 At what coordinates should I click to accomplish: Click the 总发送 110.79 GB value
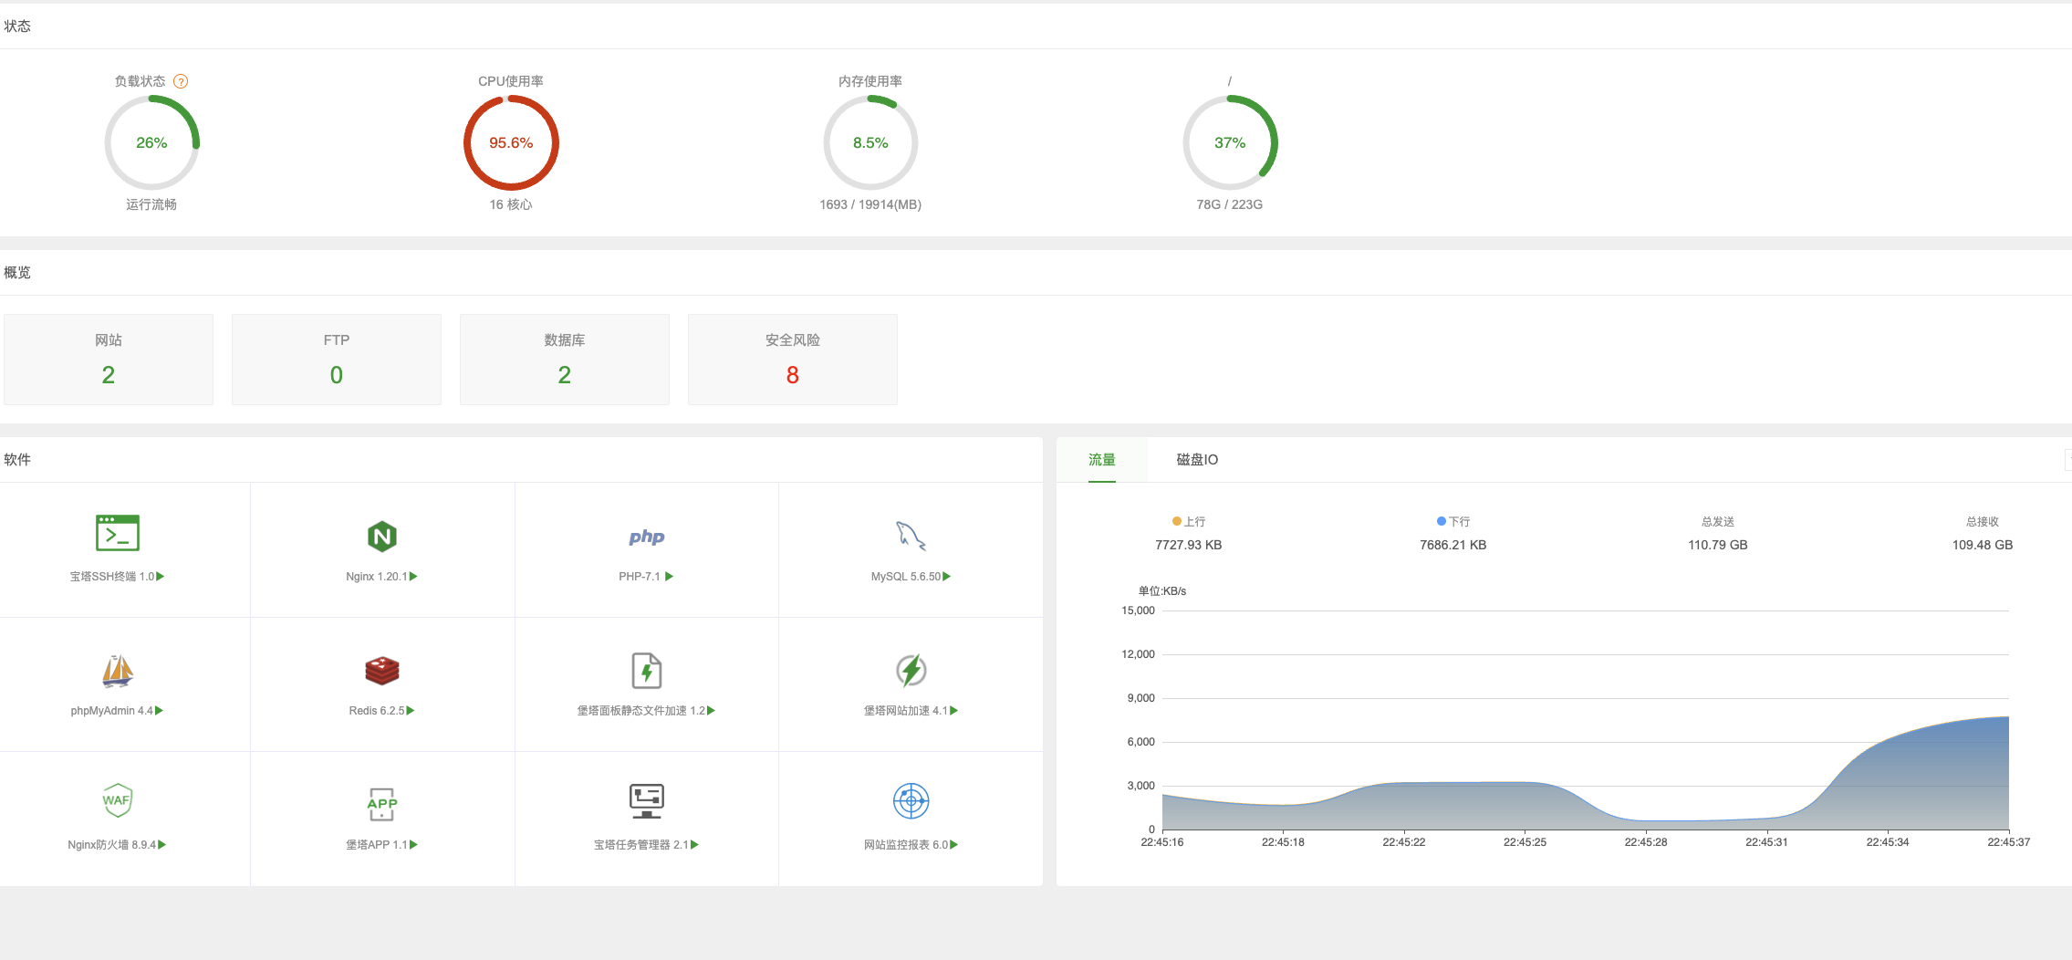(x=1718, y=545)
